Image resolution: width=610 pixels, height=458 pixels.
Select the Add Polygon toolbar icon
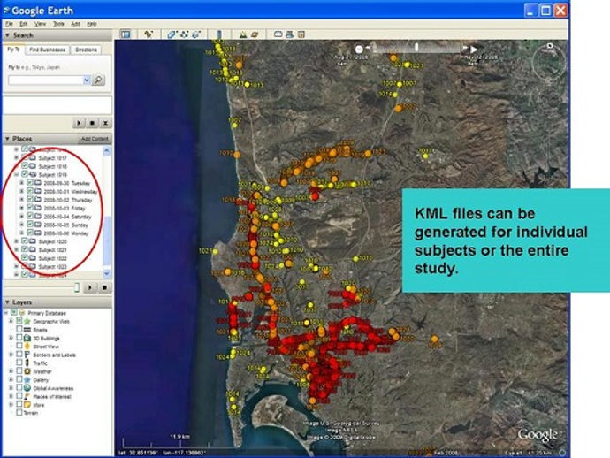pyautogui.click(x=172, y=34)
